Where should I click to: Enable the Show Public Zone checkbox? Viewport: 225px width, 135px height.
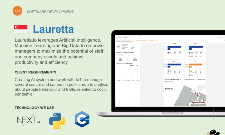pos(197,80)
